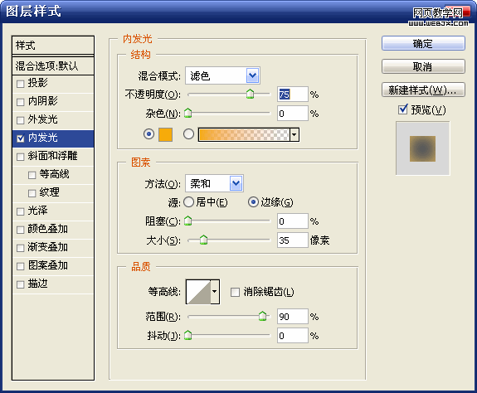Image resolution: width=477 pixels, height=393 pixels.
Task: Click the 不透明度 slider handle
Action: pos(250,94)
